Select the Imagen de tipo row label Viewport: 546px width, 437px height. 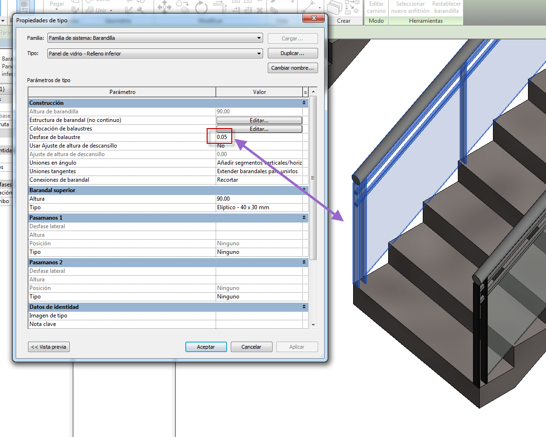(x=48, y=316)
